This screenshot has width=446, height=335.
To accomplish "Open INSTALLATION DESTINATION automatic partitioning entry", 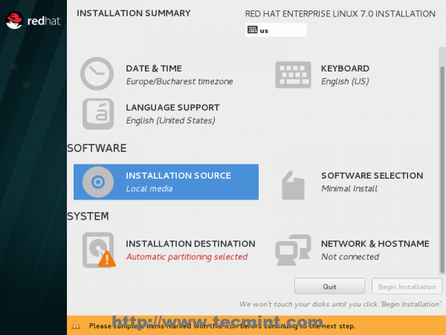I will [190, 250].
